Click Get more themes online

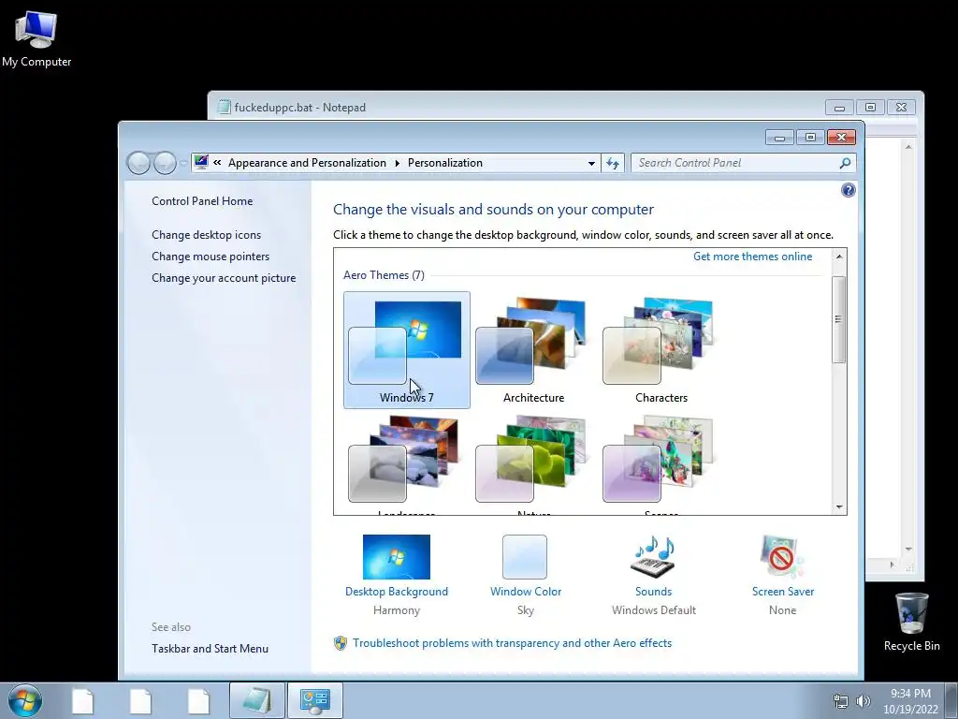753,257
